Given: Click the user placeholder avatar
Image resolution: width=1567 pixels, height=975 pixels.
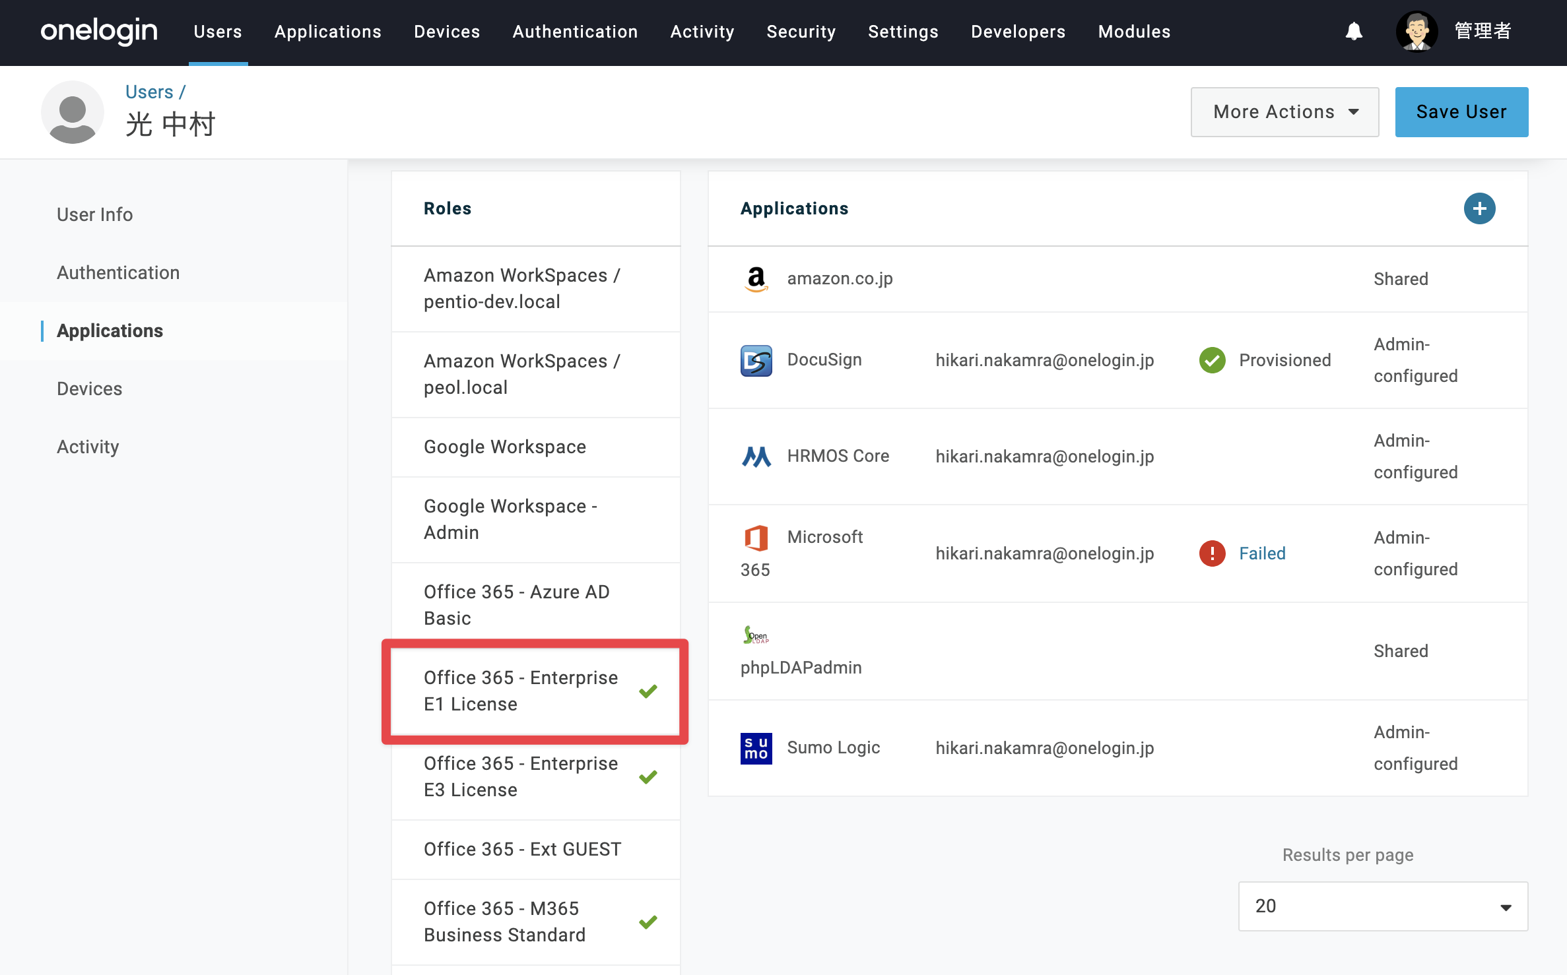Looking at the screenshot, I should point(73,112).
